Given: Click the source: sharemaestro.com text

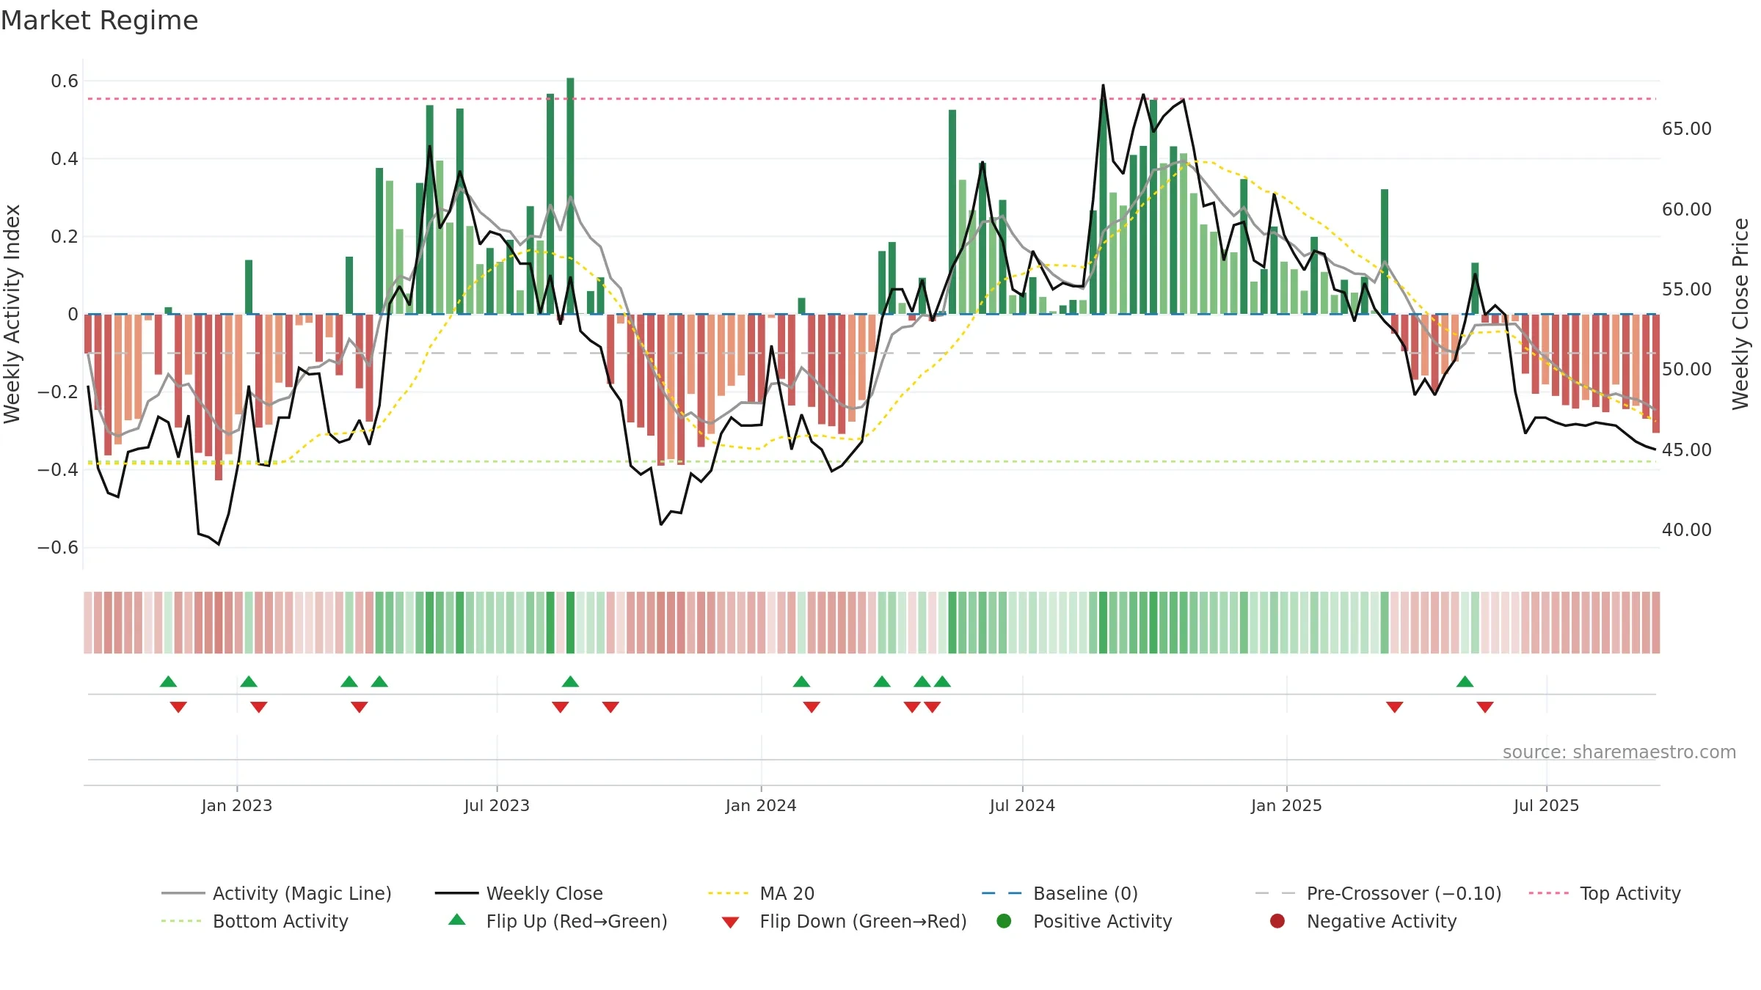Looking at the screenshot, I should [1619, 752].
